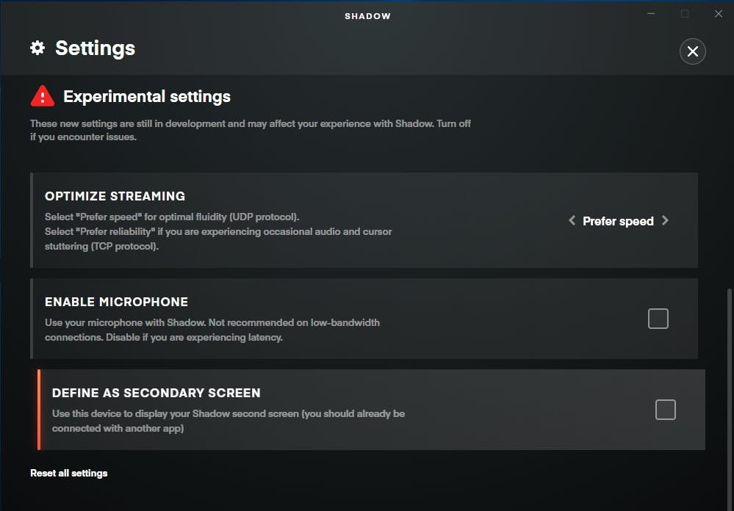
Task: Close the Shadow window
Action: pyautogui.click(x=719, y=14)
